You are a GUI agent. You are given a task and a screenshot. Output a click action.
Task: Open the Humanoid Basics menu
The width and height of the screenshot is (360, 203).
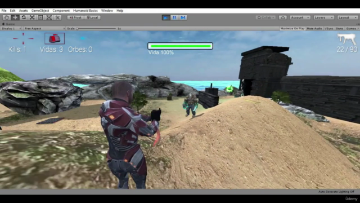tap(85, 11)
